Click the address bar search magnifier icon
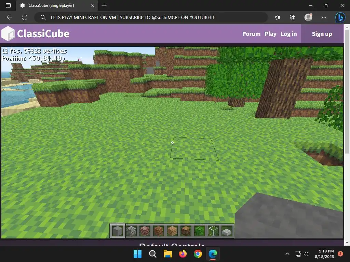Screen dimensions: 350x262 [43, 17]
